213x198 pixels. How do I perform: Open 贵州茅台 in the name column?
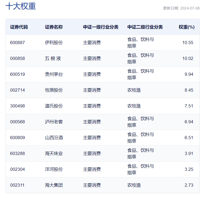coord(54,74)
